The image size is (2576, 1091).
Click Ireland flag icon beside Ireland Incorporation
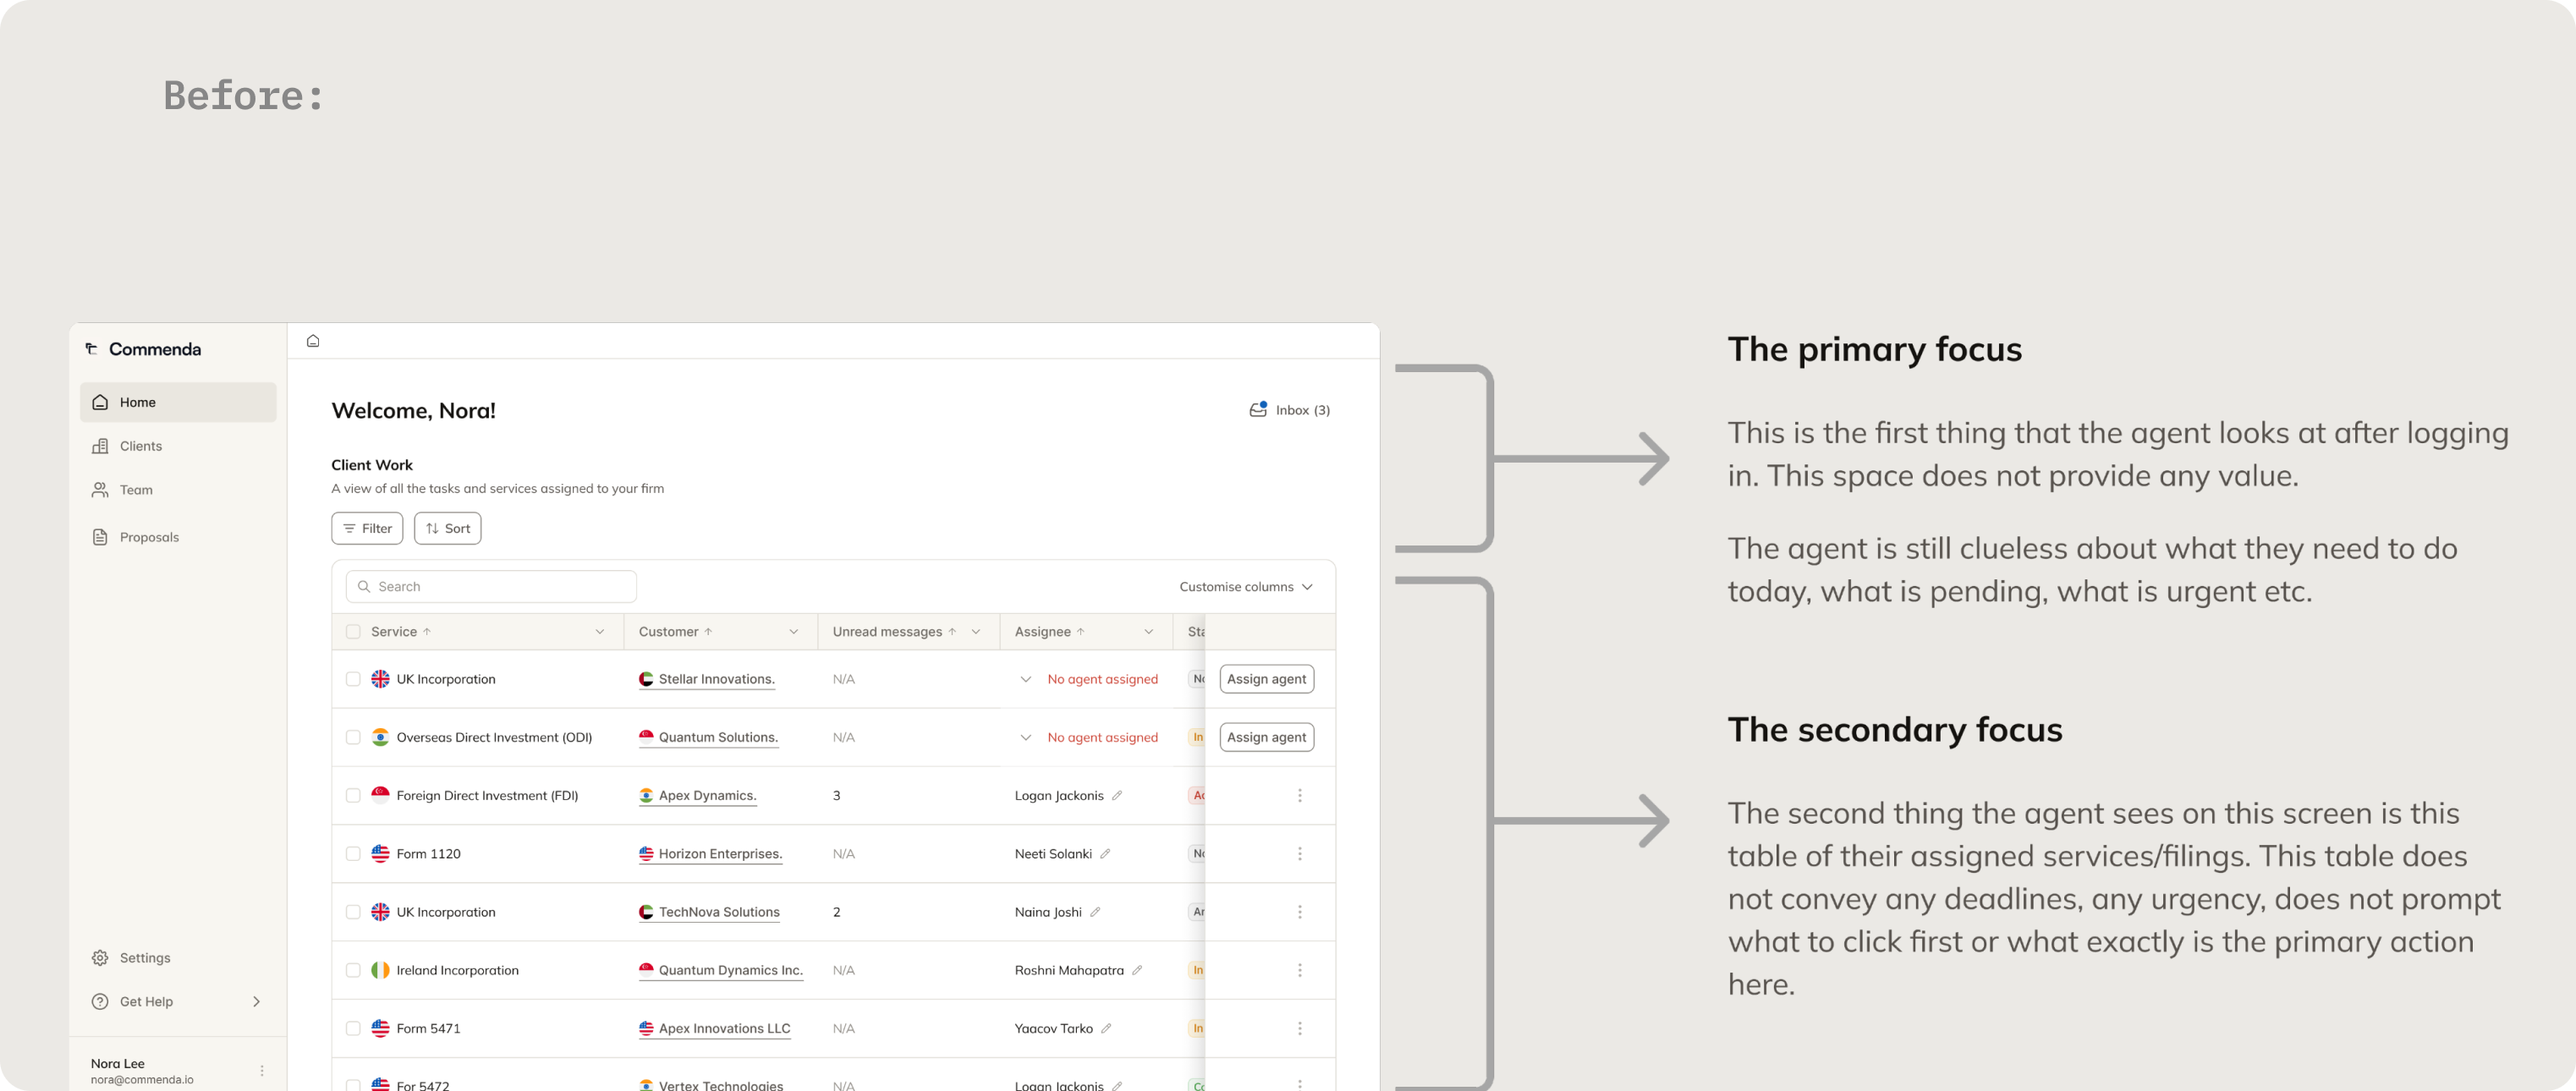click(x=380, y=969)
